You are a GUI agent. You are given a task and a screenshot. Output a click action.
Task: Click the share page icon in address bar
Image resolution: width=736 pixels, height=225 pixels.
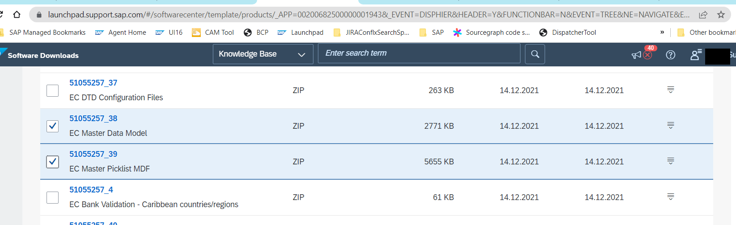pos(703,15)
